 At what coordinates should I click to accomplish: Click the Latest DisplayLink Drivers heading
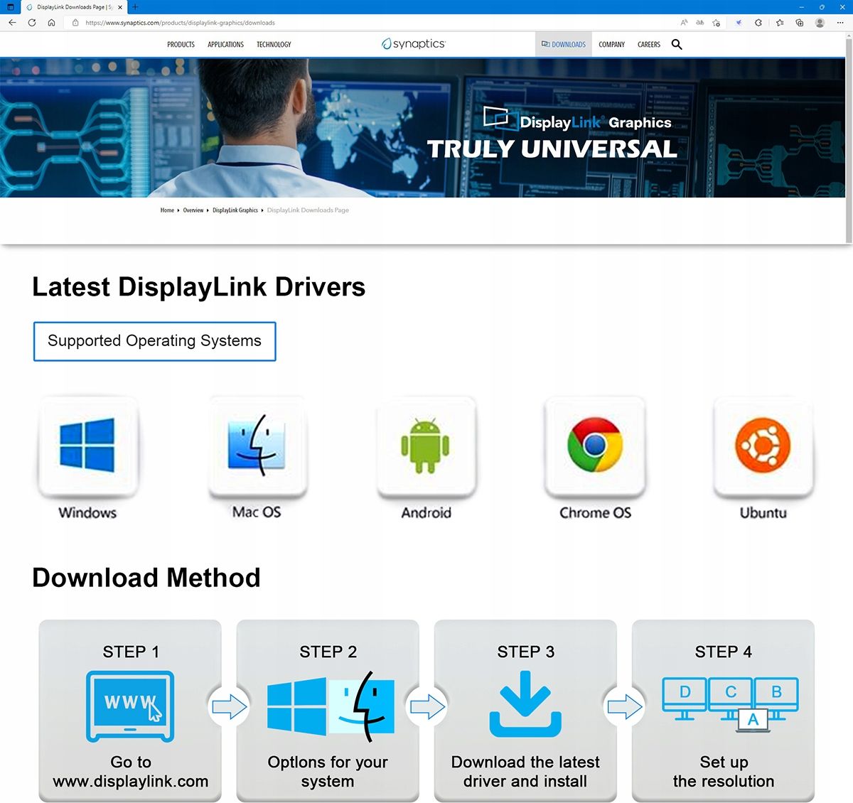[x=198, y=287]
